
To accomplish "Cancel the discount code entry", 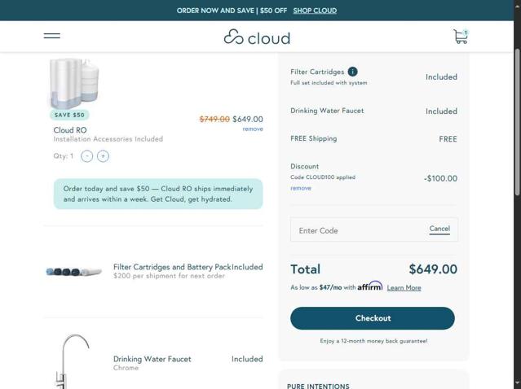I will point(439,229).
